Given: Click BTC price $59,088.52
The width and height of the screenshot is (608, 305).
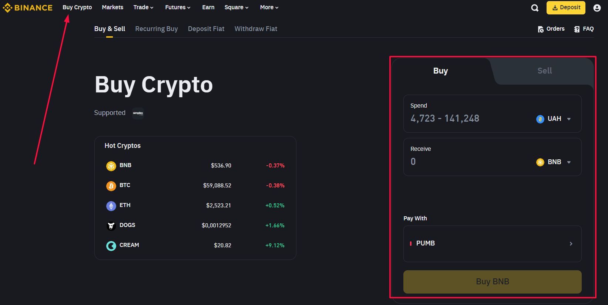Looking at the screenshot, I should coord(217,186).
